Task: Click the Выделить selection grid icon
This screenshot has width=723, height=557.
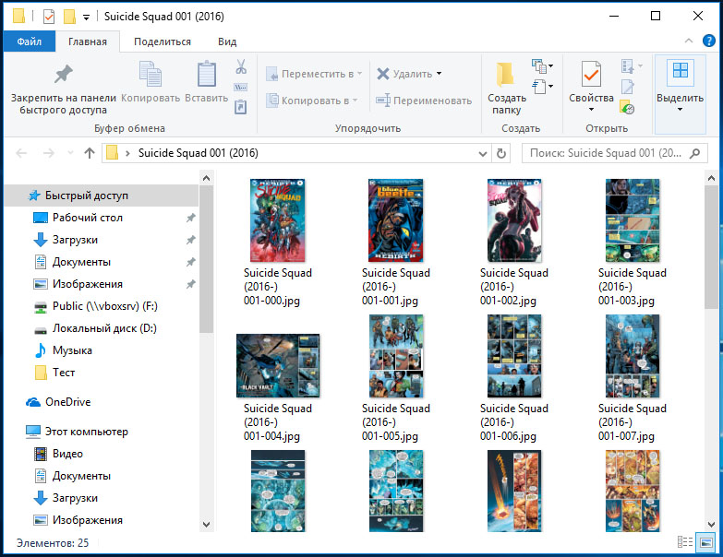Action: click(x=681, y=73)
